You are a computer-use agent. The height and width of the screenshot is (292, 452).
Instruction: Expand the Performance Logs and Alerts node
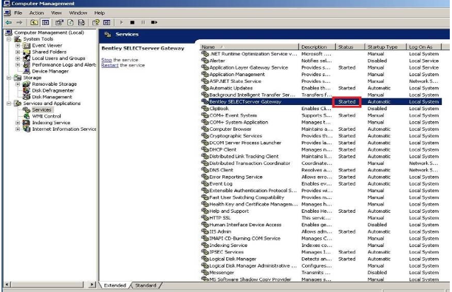(x=18, y=64)
